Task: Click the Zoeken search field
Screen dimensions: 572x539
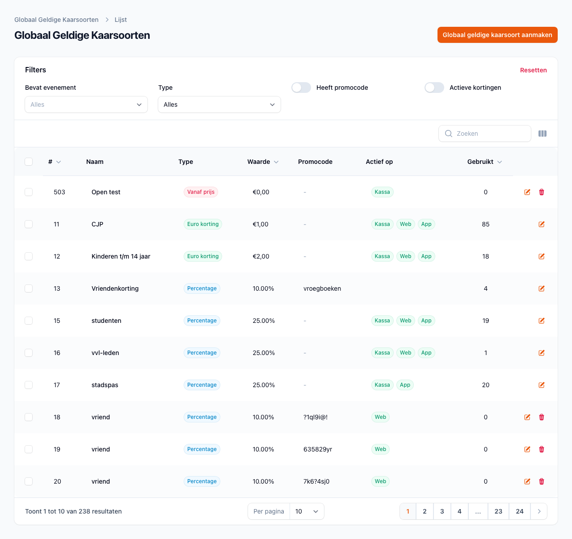Action: pyautogui.click(x=489, y=134)
